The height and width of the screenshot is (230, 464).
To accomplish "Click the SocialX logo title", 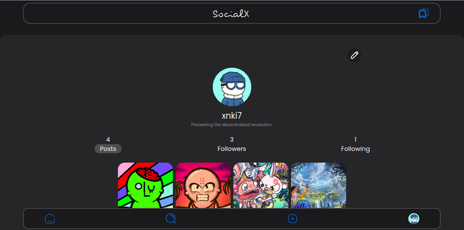I will pyautogui.click(x=231, y=14).
